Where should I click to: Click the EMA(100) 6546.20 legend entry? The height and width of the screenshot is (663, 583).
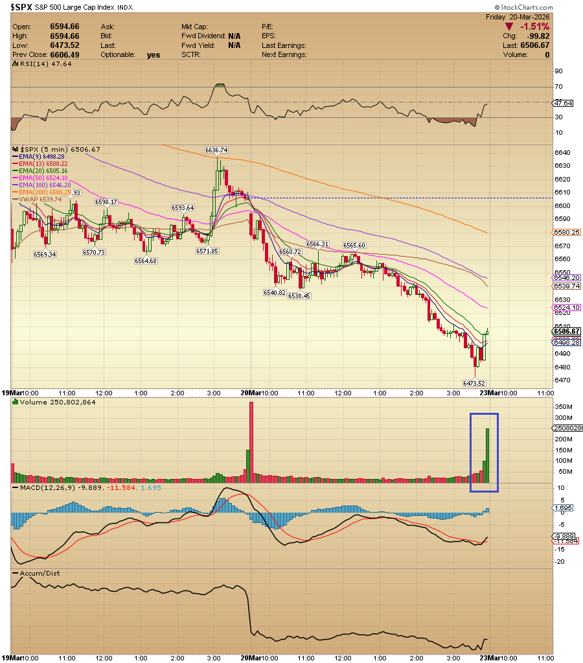coord(41,185)
